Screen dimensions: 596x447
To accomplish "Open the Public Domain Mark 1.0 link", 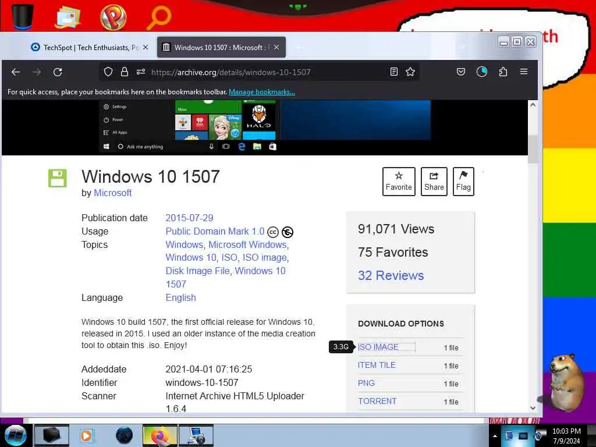I will pyautogui.click(x=215, y=231).
